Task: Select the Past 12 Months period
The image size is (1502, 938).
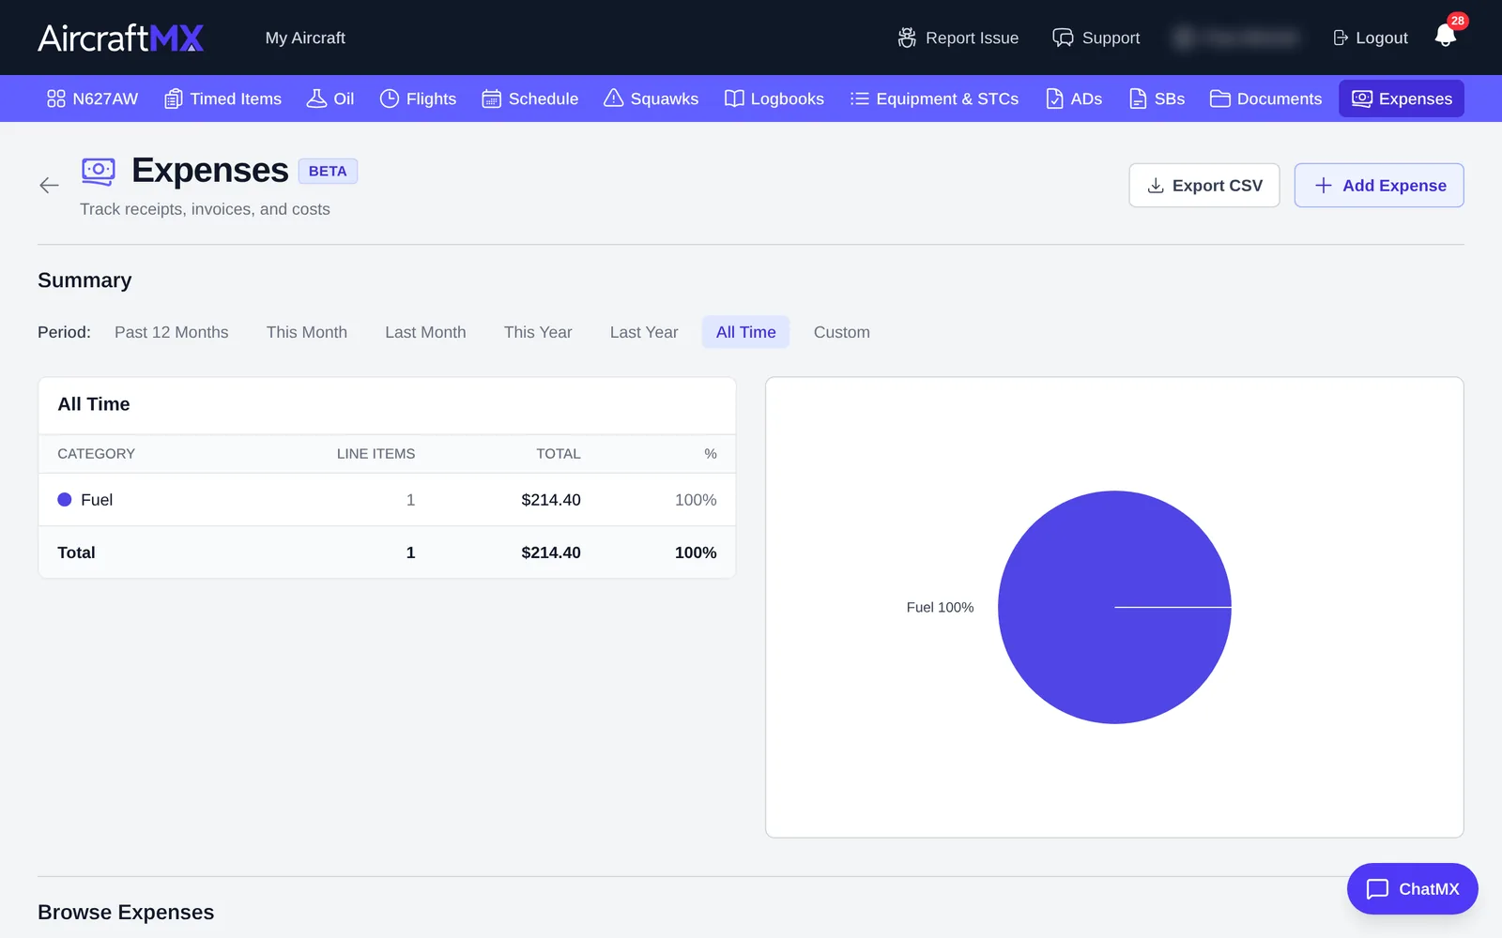Action: point(171,332)
